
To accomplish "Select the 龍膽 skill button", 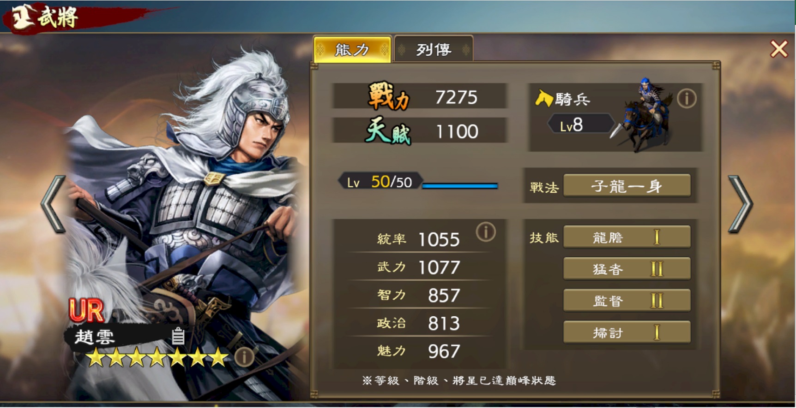I will pos(627,237).
